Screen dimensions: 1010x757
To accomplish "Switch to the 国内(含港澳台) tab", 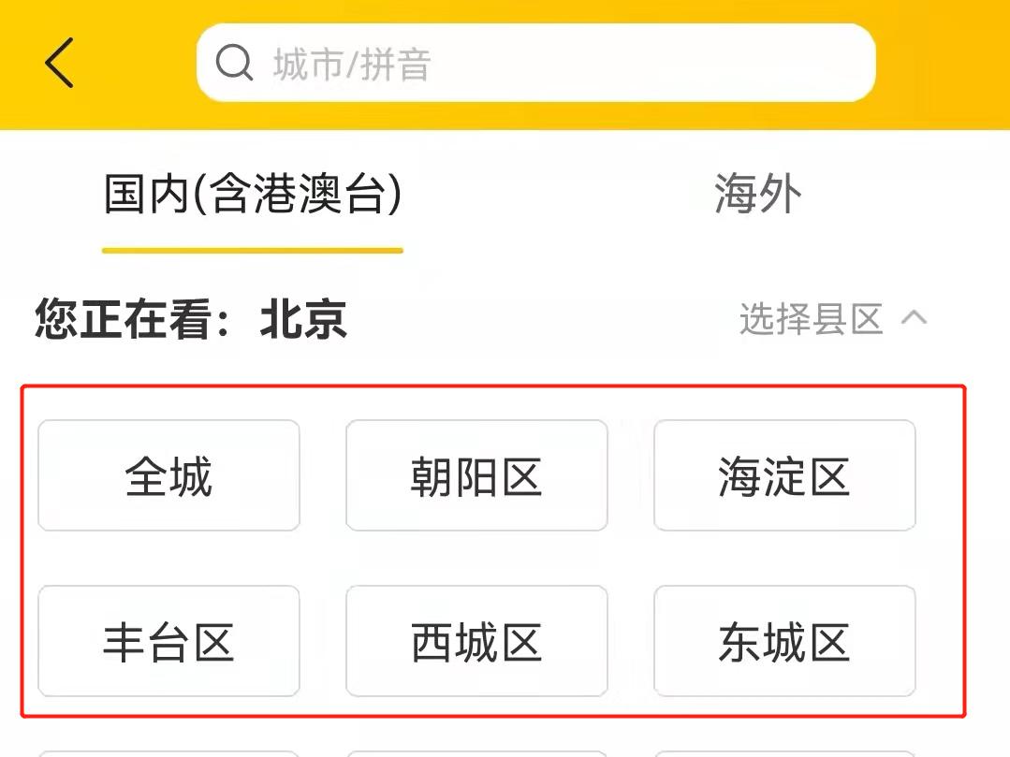I will click(x=253, y=193).
